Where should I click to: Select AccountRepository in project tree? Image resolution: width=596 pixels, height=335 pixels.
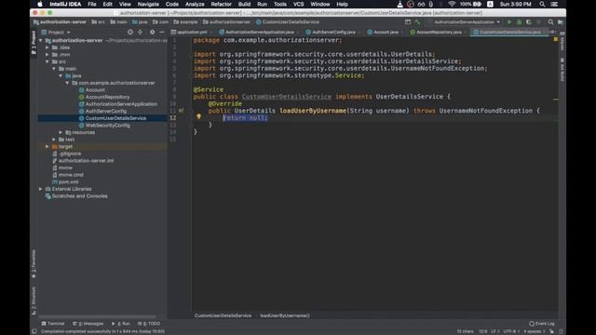click(107, 97)
